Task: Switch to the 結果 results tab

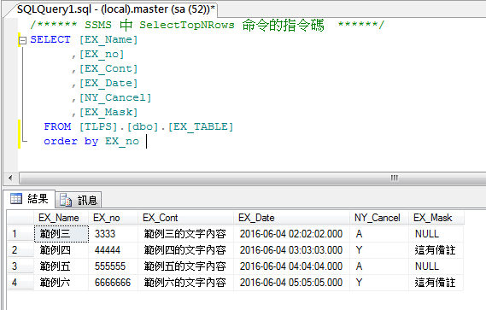Action: 29,199
